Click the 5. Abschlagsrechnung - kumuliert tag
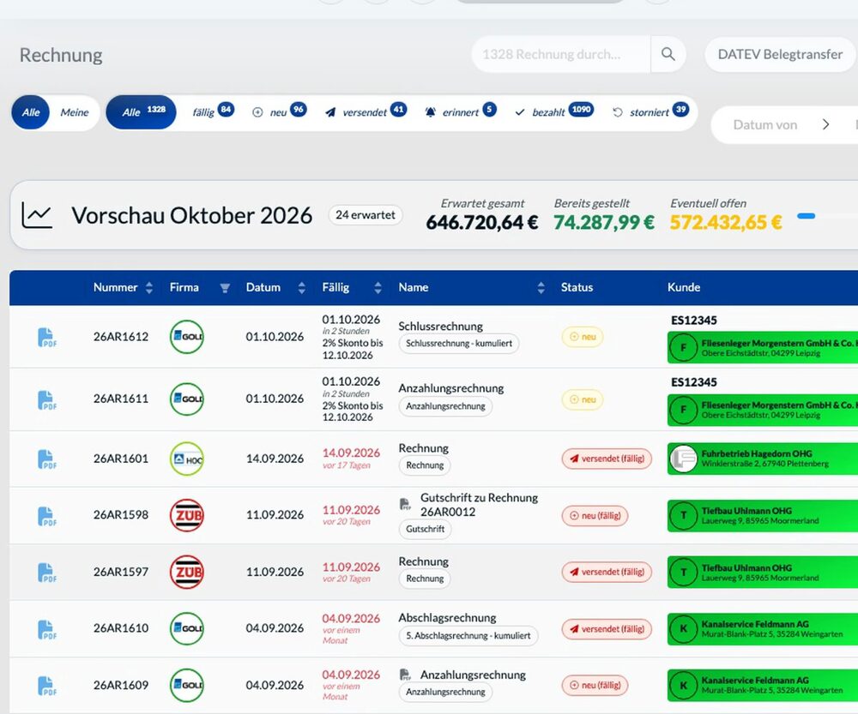 click(x=468, y=636)
